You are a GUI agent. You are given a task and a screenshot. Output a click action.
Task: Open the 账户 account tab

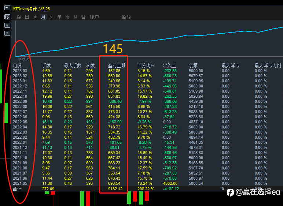pyautogui.click(x=94, y=17)
